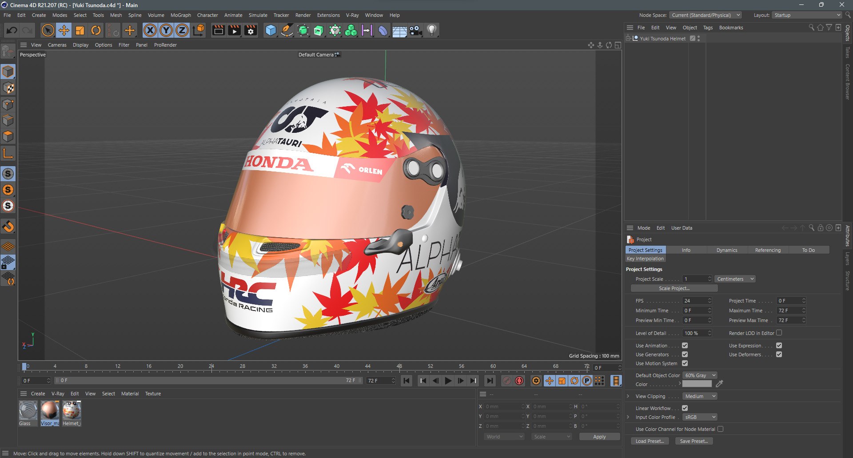Click the default object Color swatch
Screen dimensions: 853x458
click(697, 384)
